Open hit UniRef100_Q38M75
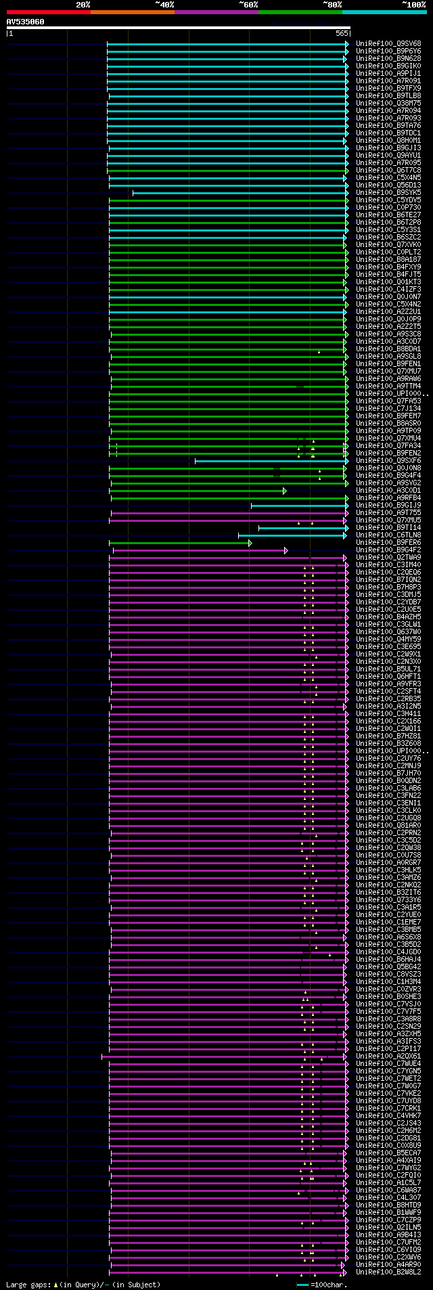433x1290 pixels. coord(388,104)
